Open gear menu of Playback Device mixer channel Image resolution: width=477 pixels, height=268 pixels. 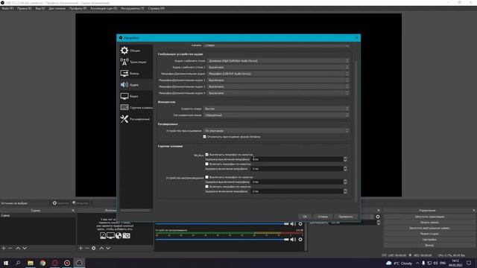point(300,240)
